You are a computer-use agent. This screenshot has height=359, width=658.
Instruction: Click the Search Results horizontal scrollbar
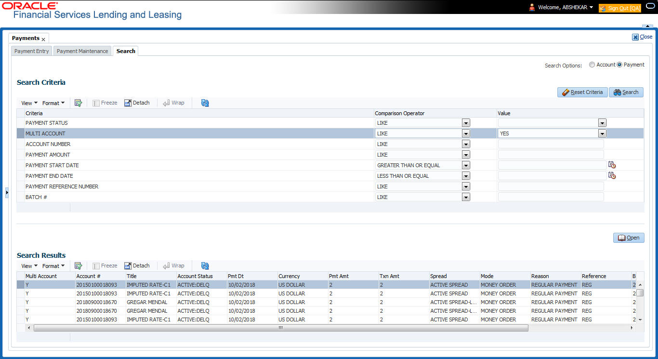click(x=281, y=328)
